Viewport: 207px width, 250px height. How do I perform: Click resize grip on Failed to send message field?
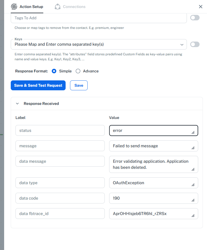click(x=193, y=148)
